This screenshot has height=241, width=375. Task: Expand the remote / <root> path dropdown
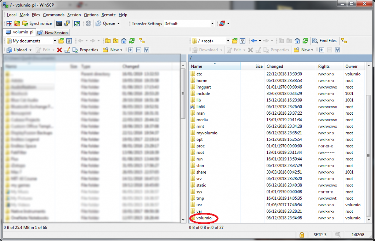pyautogui.click(x=228, y=41)
